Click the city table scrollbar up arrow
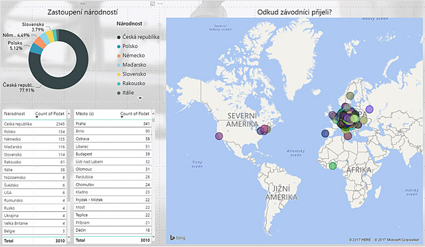Viewport: 425px width, 247px height. tap(154, 113)
